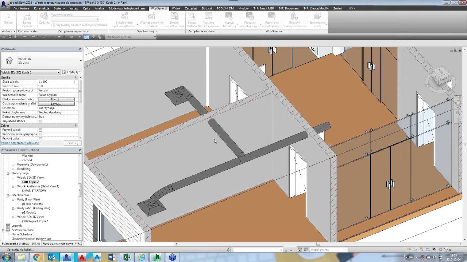Click Edytuj for Opcje wyświetlania grafiki
467x262 pixels.
(x=56, y=104)
